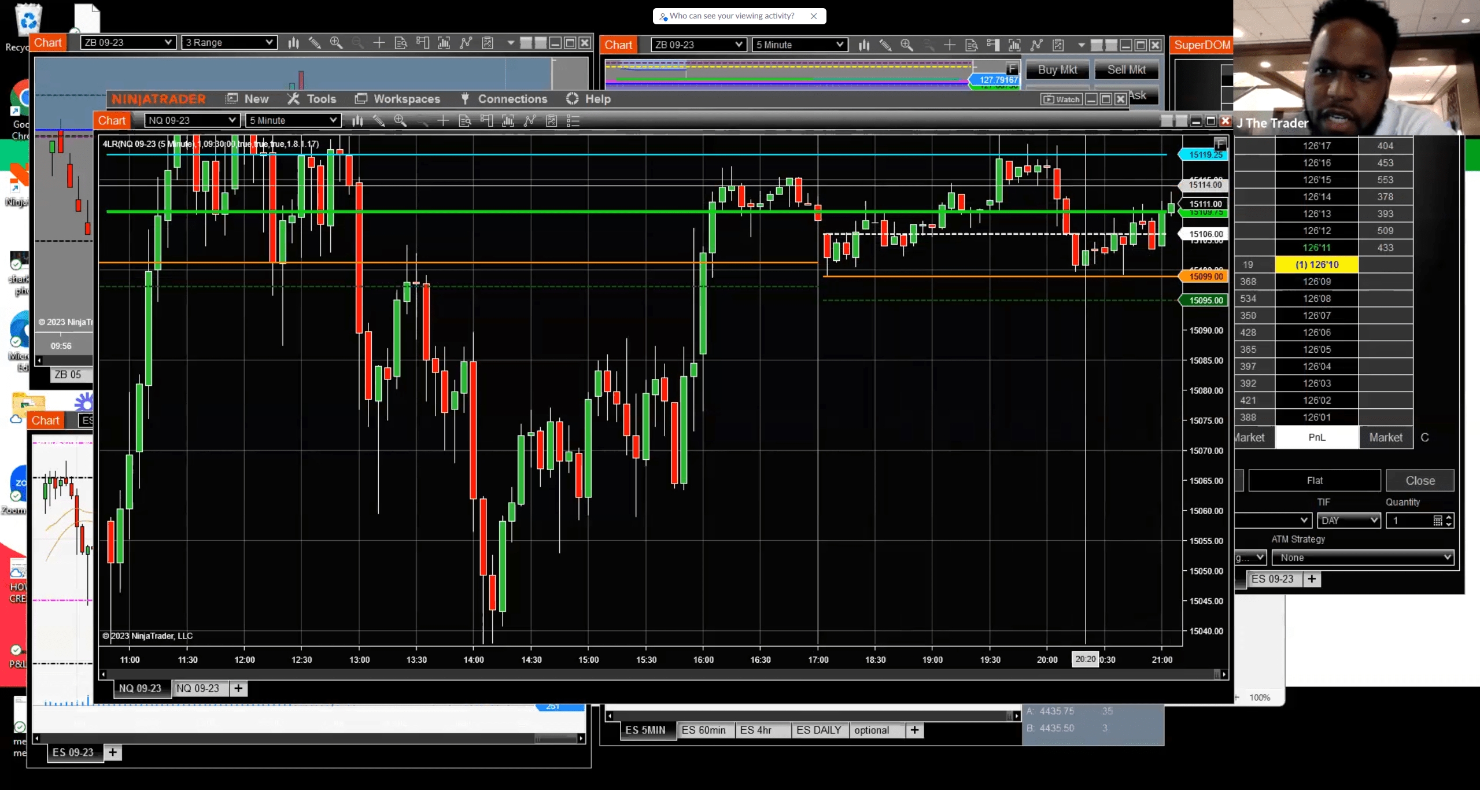Open properties icon in NQ chart toolbar
This screenshot has height=790, width=1480.
[x=551, y=120]
